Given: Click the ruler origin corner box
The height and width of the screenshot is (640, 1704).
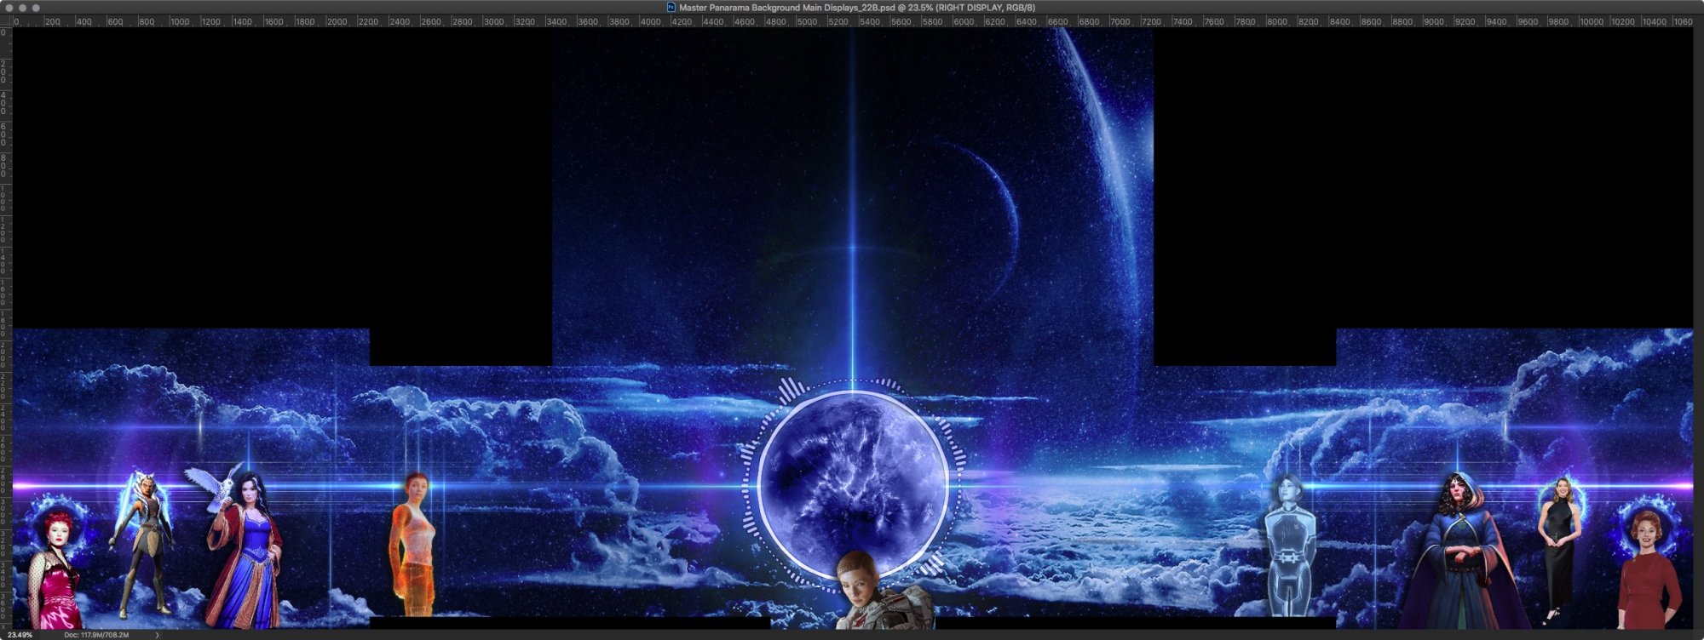Looking at the screenshot, I should 6,21.
